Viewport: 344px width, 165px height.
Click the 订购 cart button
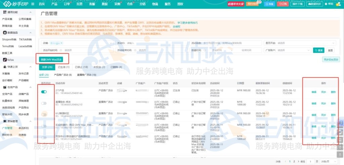(283, 4)
